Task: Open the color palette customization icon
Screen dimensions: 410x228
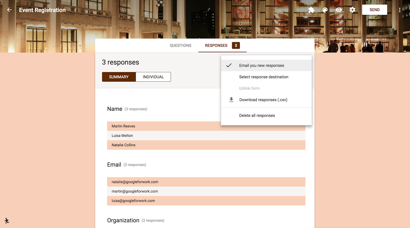Action: click(x=325, y=10)
